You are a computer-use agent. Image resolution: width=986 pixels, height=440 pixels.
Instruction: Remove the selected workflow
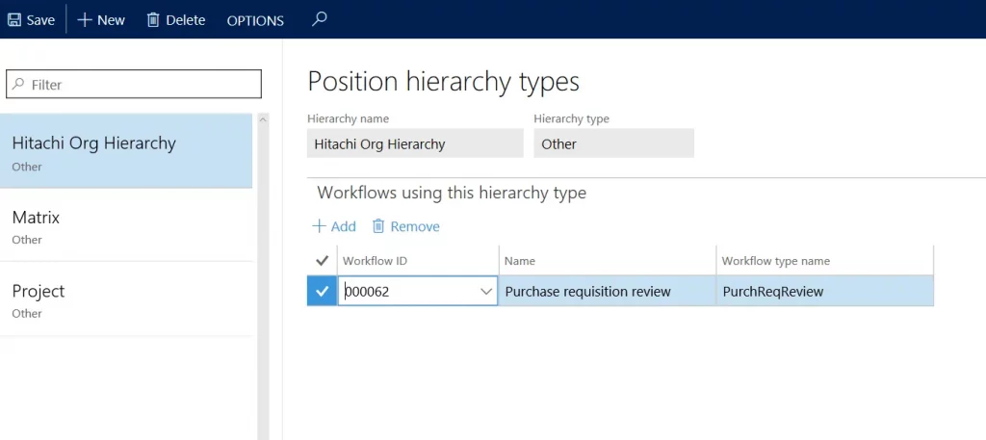tap(405, 226)
